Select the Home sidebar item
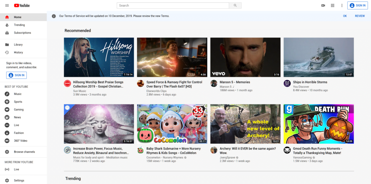 pos(23,17)
